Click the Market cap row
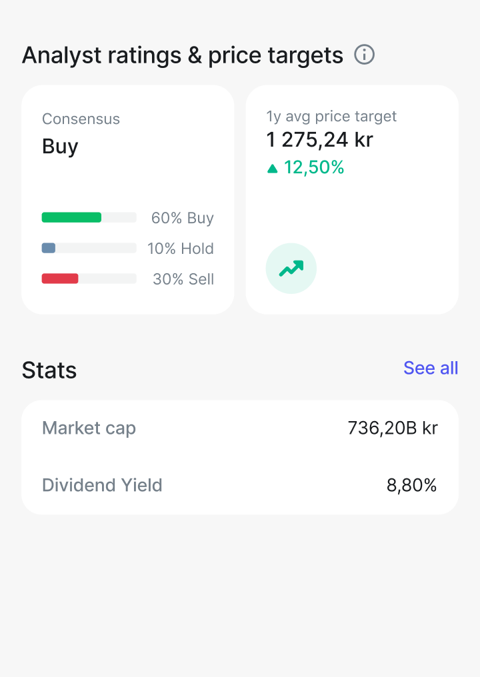Screen dimensions: 480x677 [240, 428]
